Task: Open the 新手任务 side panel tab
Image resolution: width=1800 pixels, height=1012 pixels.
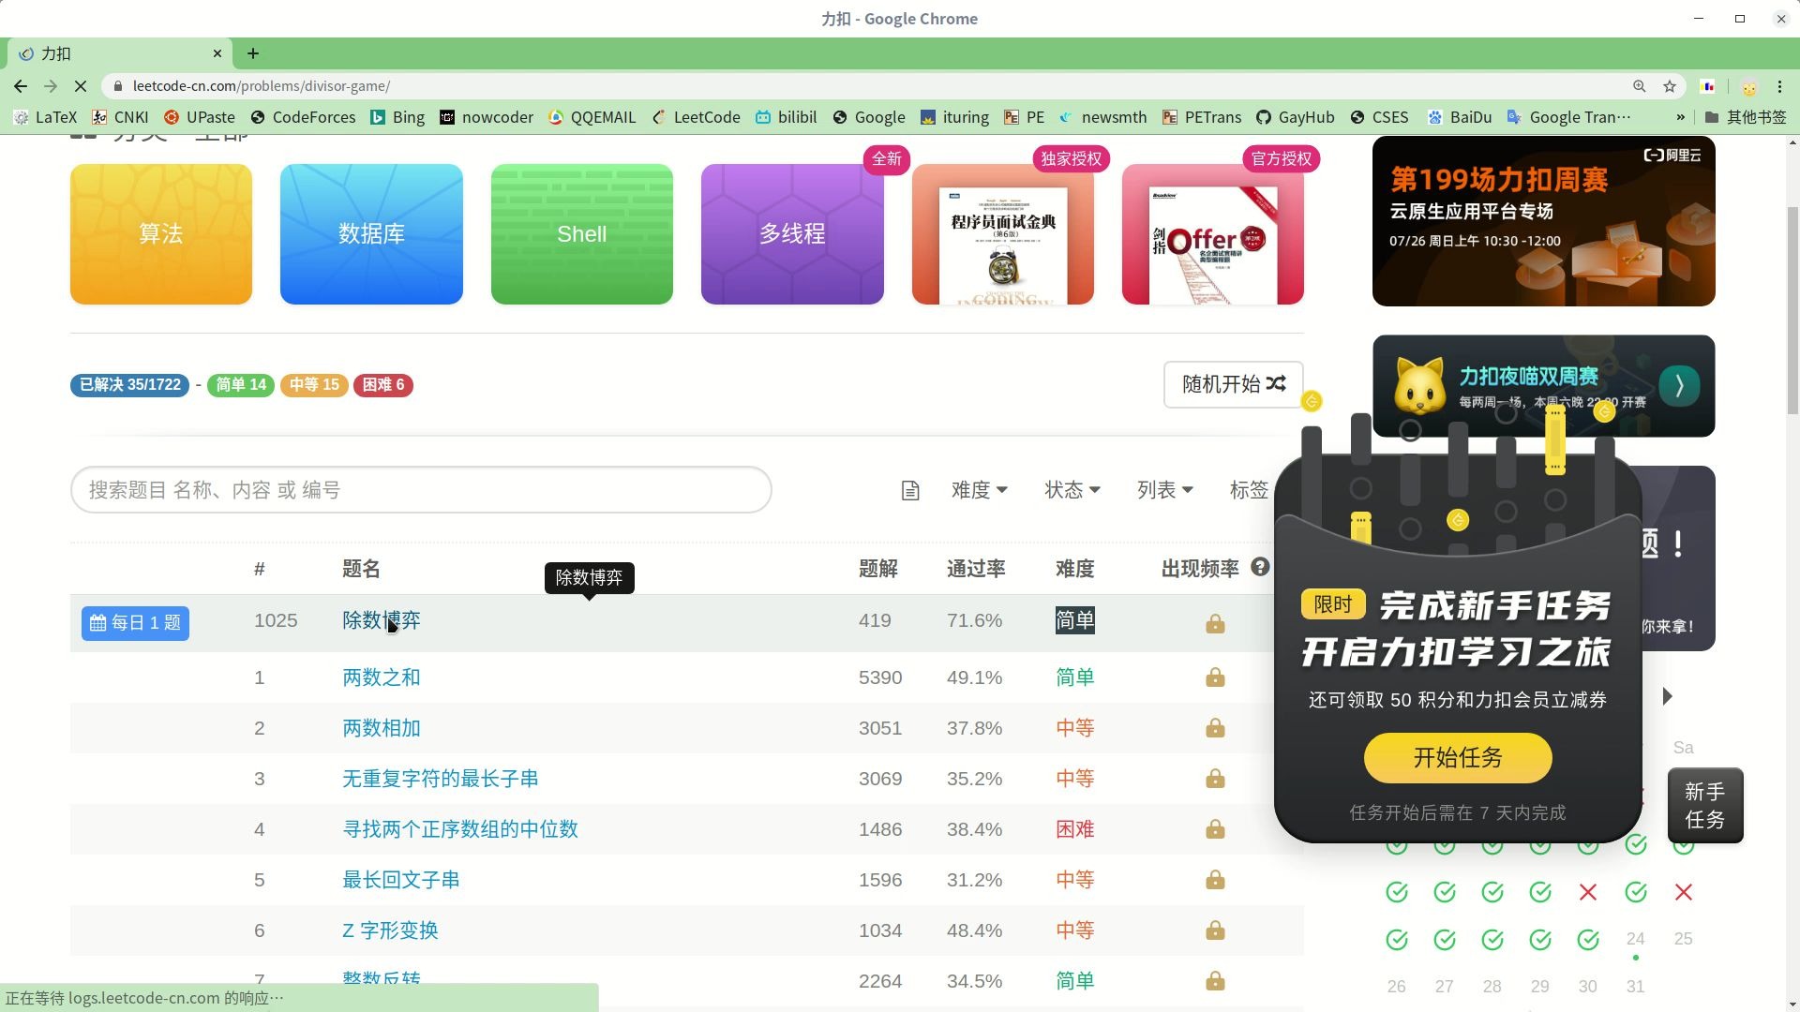Action: [1705, 805]
